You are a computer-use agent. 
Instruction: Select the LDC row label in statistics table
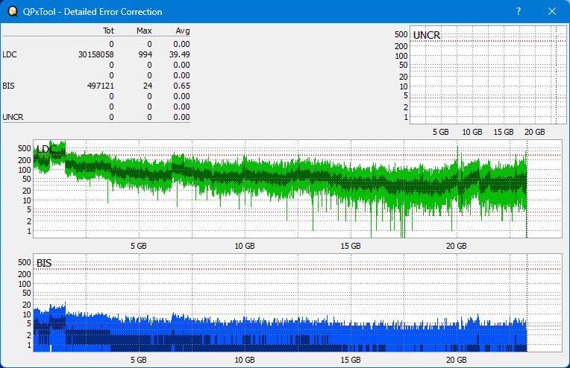[10, 54]
